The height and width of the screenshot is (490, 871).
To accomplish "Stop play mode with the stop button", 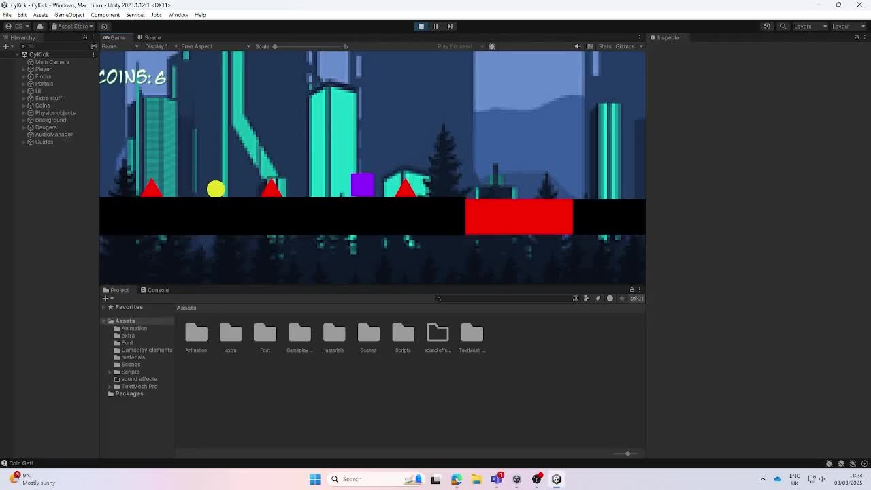I will [421, 26].
